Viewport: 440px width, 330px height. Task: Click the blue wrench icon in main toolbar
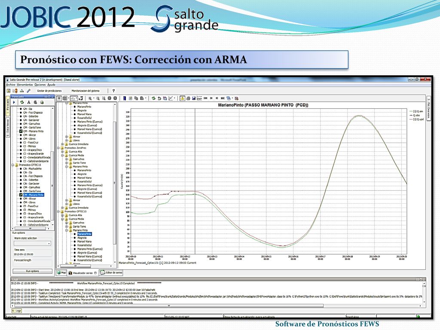[29, 91]
